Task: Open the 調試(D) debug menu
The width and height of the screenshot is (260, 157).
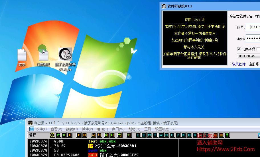Action: (72, 129)
